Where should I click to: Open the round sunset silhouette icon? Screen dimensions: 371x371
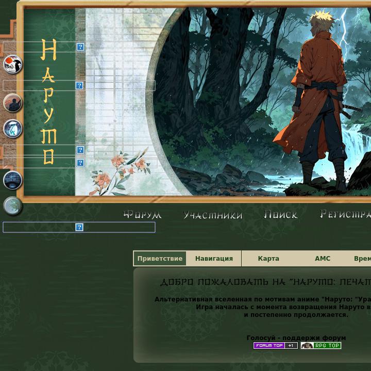point(13,103)
